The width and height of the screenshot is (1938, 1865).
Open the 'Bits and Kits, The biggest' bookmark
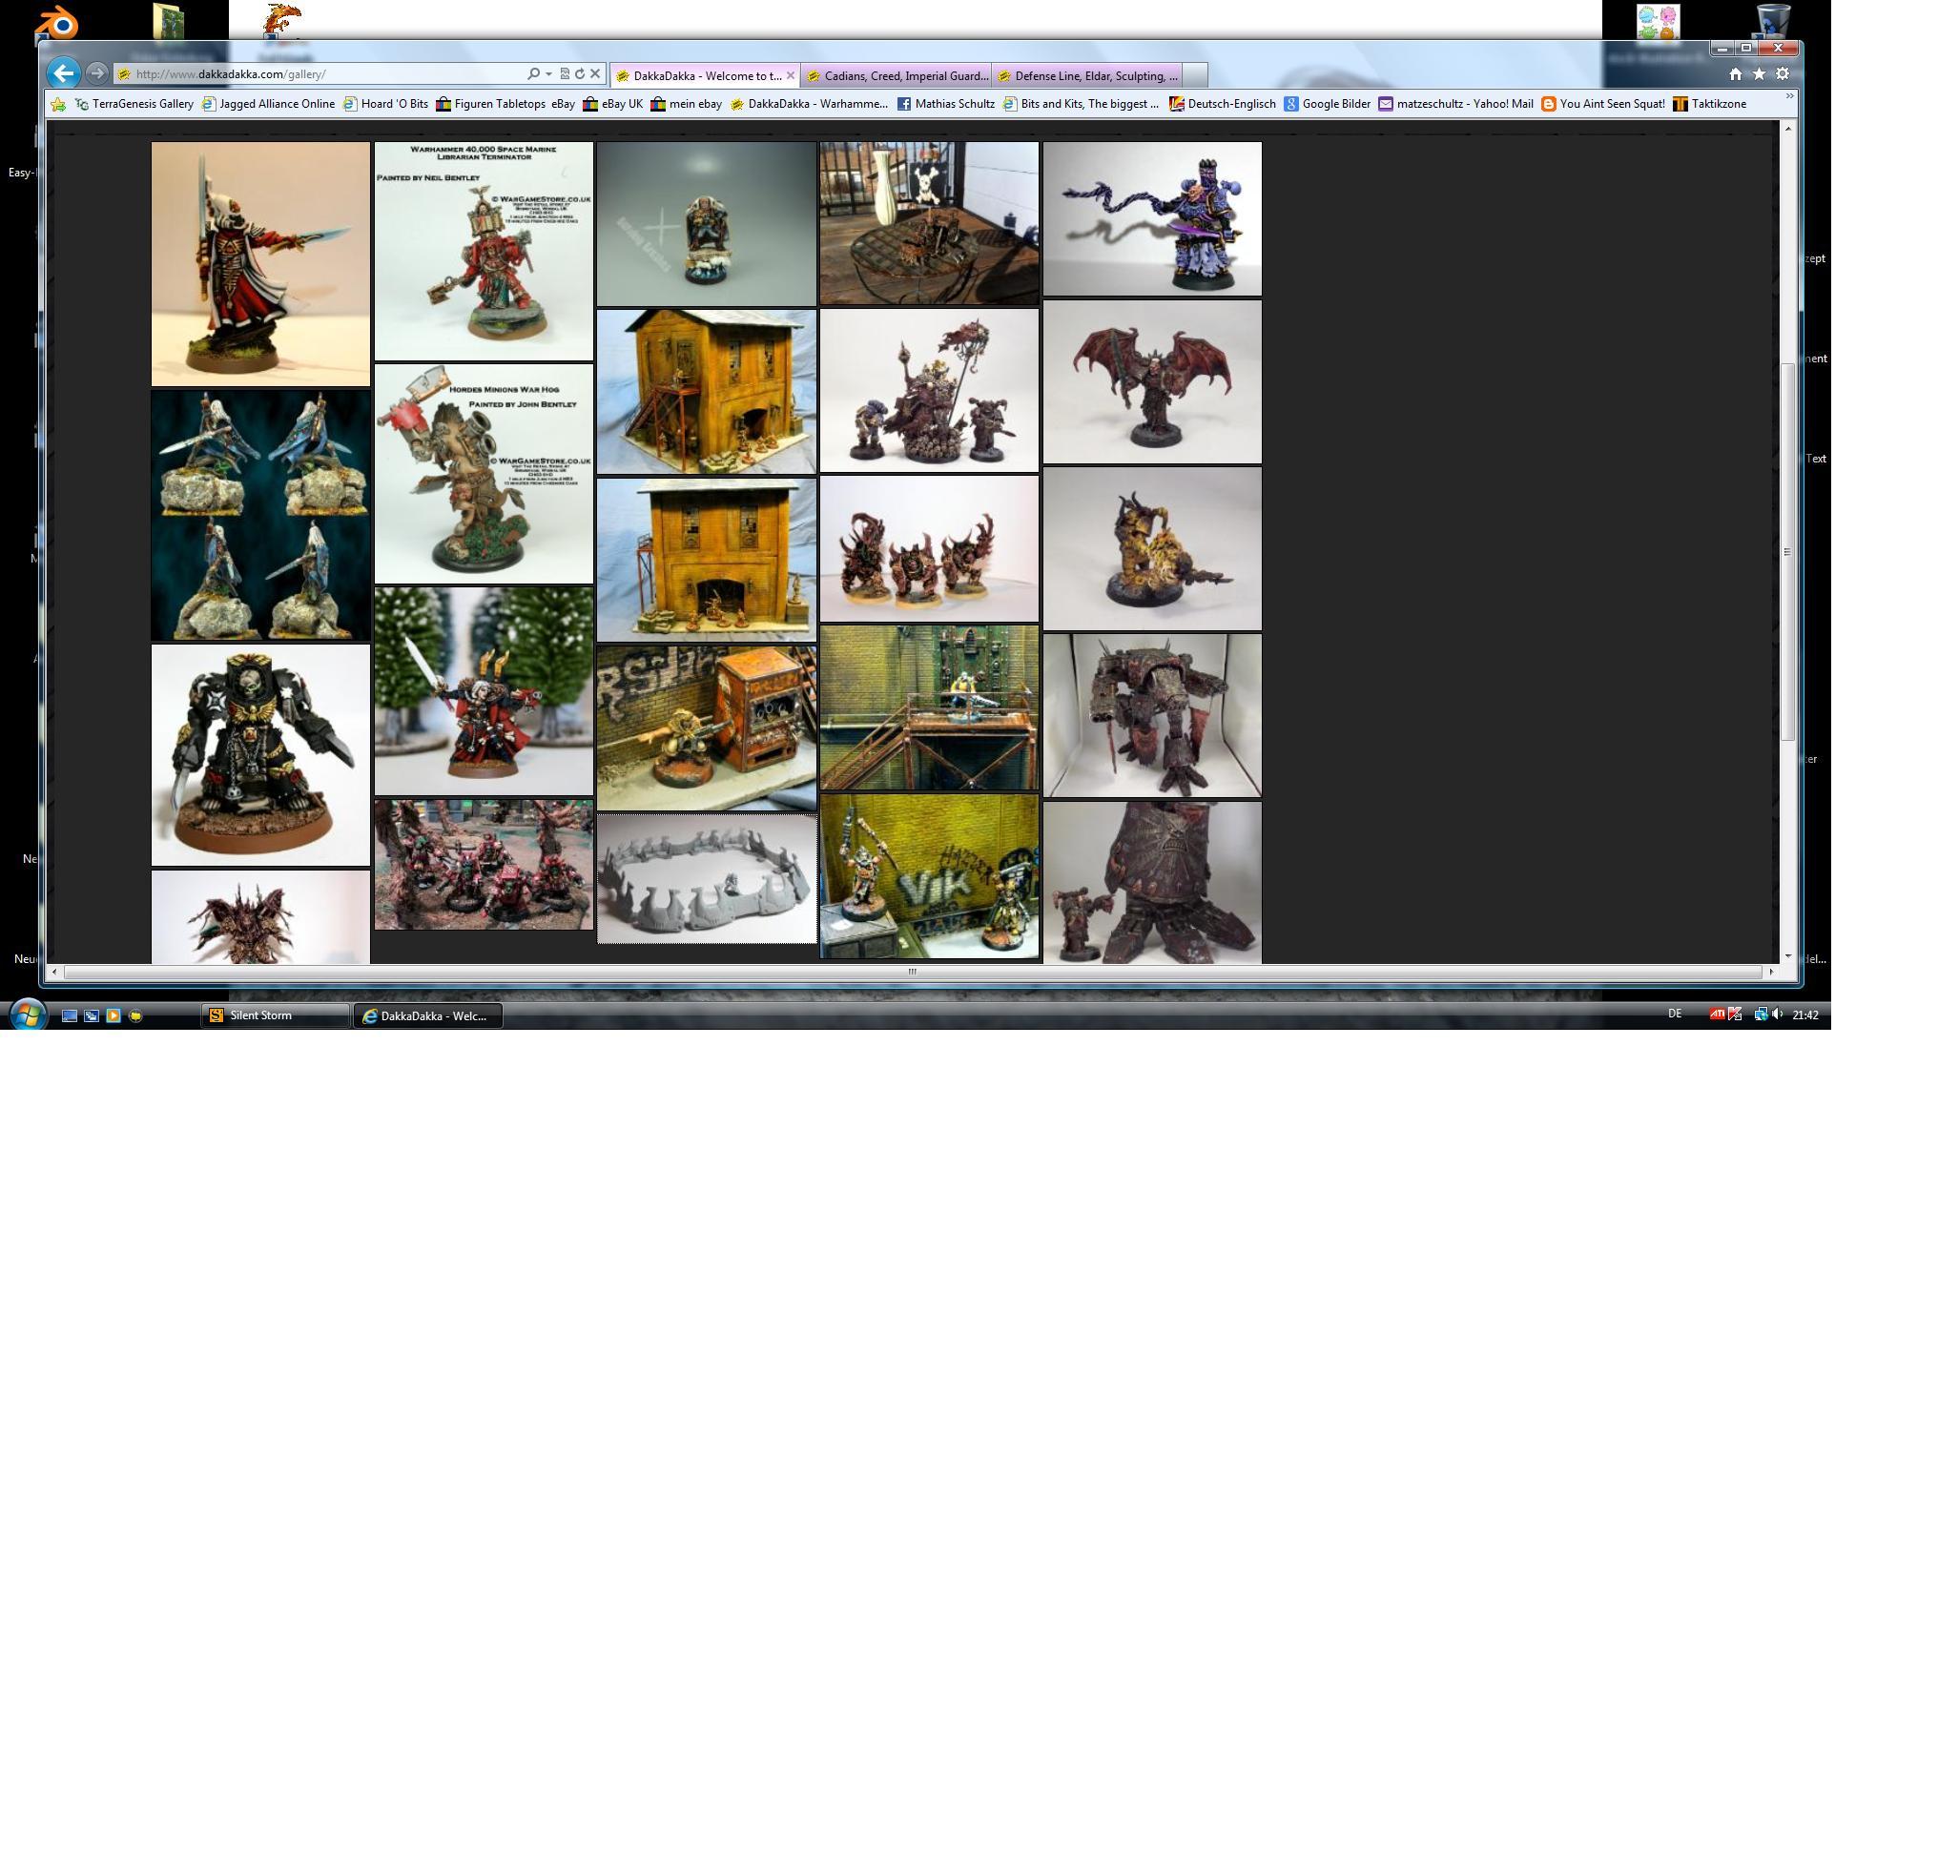1080,104
